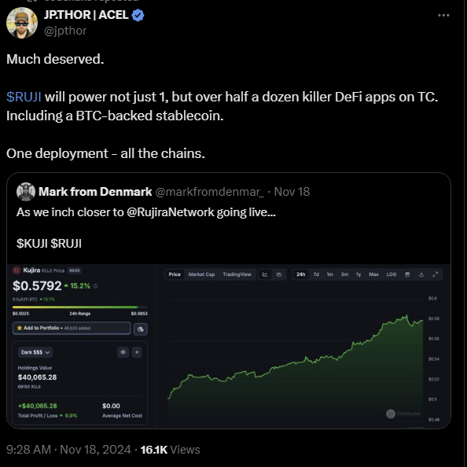The height and width of the screenshot is (467, 467).
Task: Click the download chart icon
Action: [x=421, y=274]
